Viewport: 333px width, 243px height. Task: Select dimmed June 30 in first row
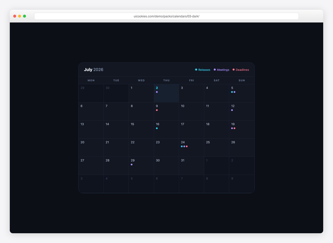pyautogui.click(x=116, y=93)
